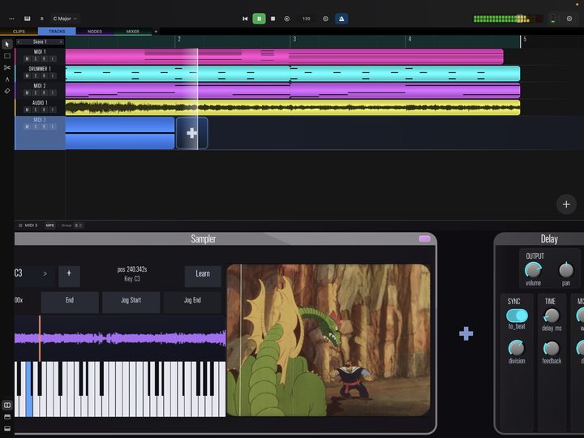The width and height of the screenshot is (584, 438).
Task: Solo the MIDI 1 track
Action: pyautogui.click(x=36, y=59)
